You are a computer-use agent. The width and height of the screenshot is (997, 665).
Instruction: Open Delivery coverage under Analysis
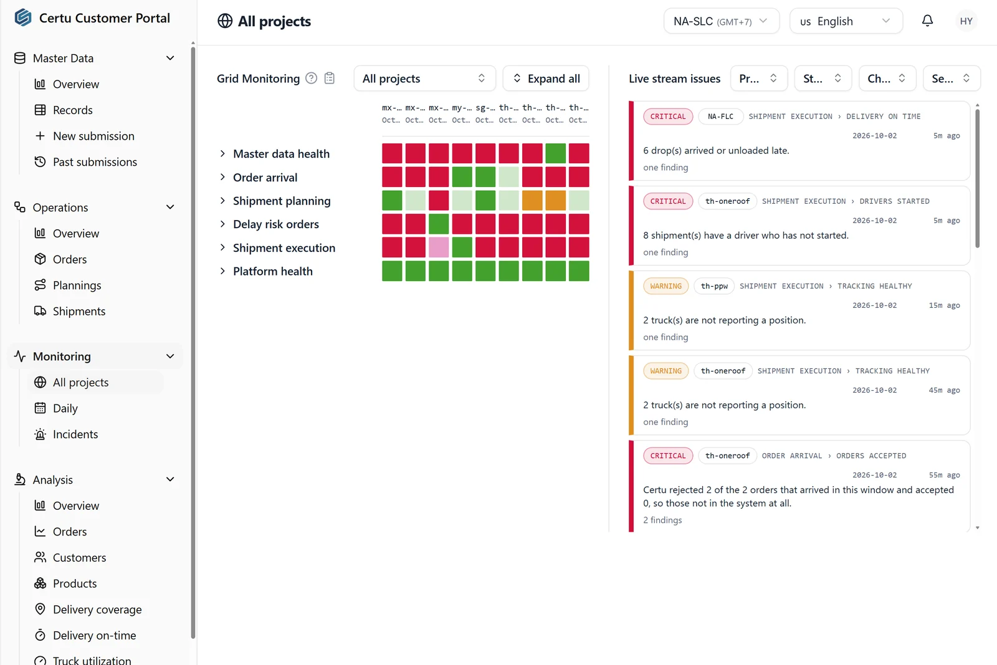tap(97, 609)
